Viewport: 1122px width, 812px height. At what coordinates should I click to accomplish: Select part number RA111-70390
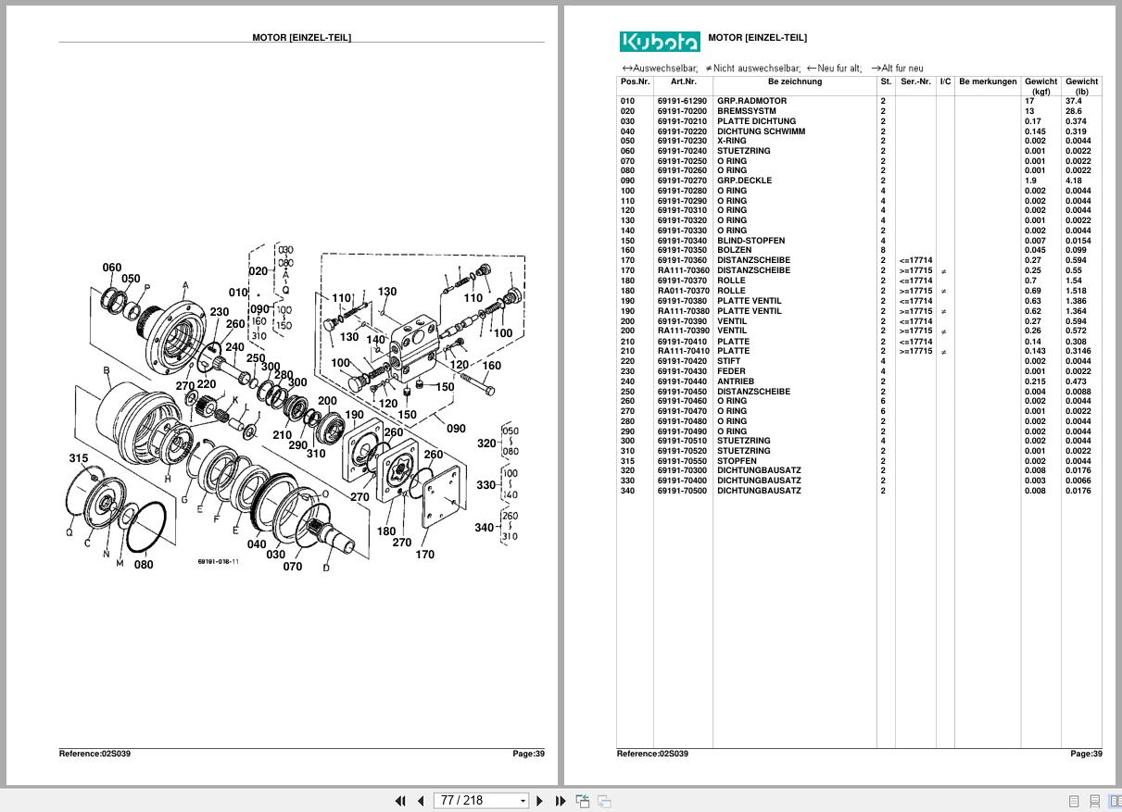point(684,331)
